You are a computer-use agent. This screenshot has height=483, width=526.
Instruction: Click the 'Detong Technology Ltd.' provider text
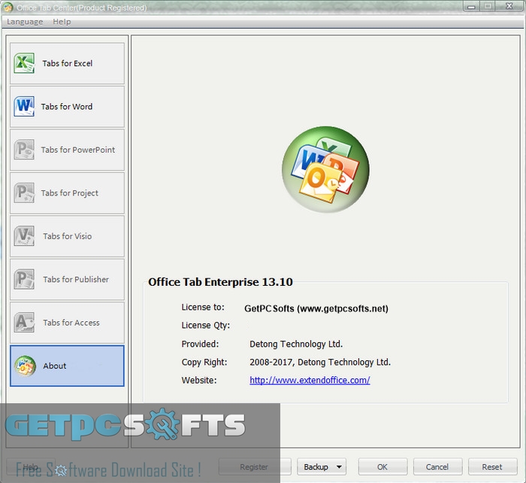tap(296, 344)
